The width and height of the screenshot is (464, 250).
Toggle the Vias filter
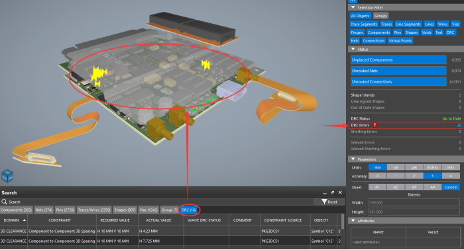click(455, 24)
